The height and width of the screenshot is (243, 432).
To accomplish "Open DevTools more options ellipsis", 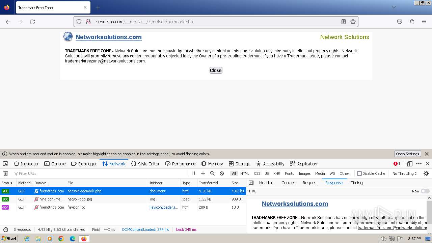I will tap(419, 164).
